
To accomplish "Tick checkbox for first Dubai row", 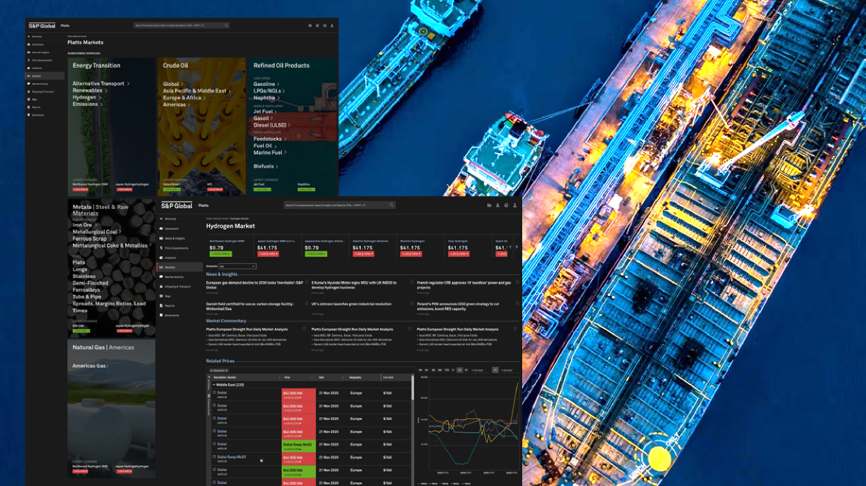I will [x=214, y=392].
